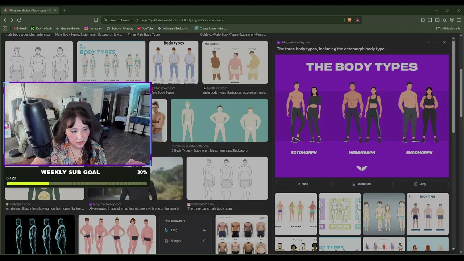464x261 pixels.
Task: Open the healthline.com male body types thumbnail
Action: (235, 62)
